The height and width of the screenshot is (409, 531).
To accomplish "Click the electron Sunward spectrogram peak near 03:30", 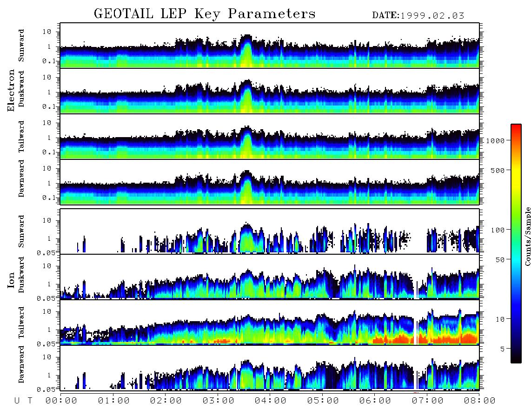I will coord(247,51).
